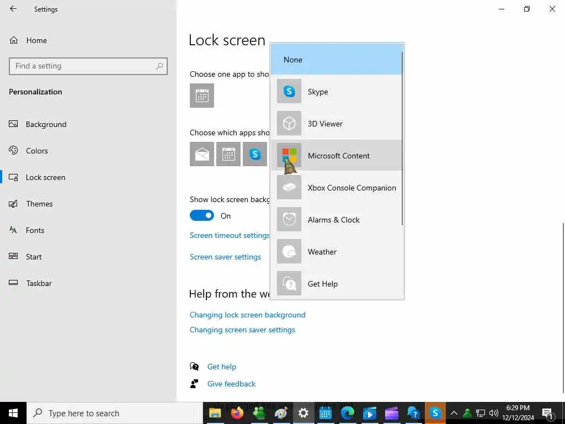Screen dimensions: 565x424
Task: Click the Home house icon
Action: coord(14,40)
